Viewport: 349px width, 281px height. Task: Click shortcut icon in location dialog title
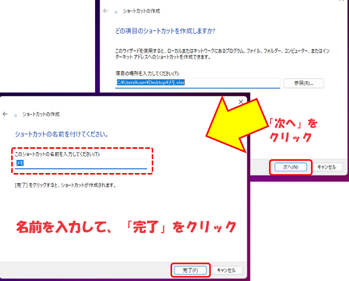click(x=116, y=12)
